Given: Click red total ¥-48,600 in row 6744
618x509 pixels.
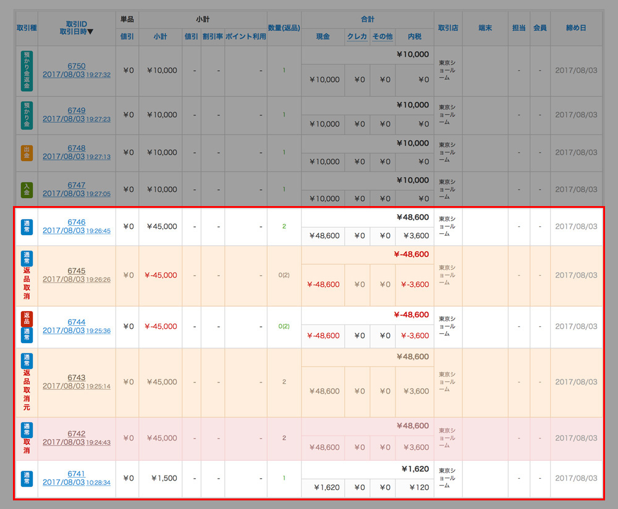Looking at the screenshot, I should tap(411, 315).
